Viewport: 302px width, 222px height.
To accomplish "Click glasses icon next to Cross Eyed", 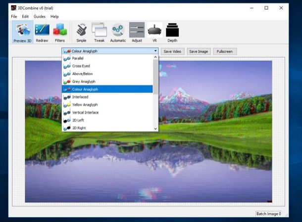I will click(x=67, y=66).
